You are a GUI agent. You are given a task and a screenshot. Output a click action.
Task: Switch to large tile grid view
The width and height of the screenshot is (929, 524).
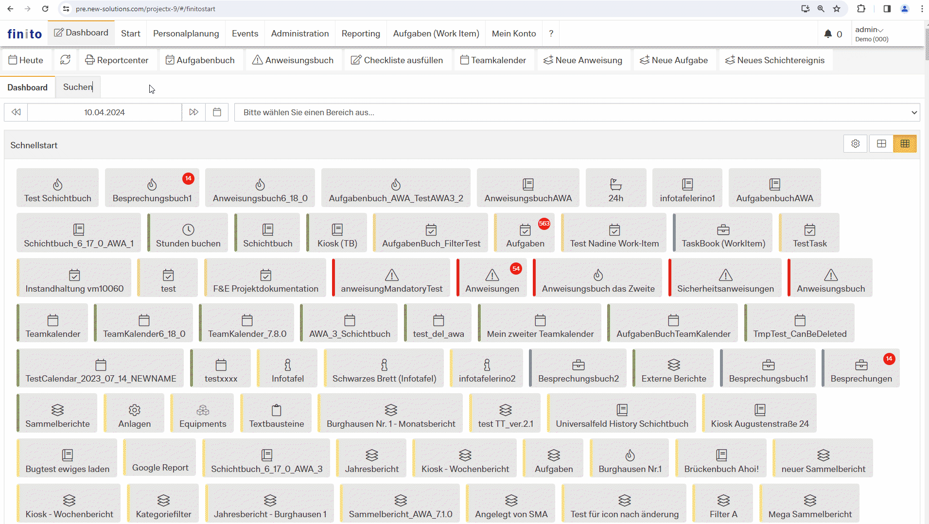pyautogui.click(x=881, y=144)
